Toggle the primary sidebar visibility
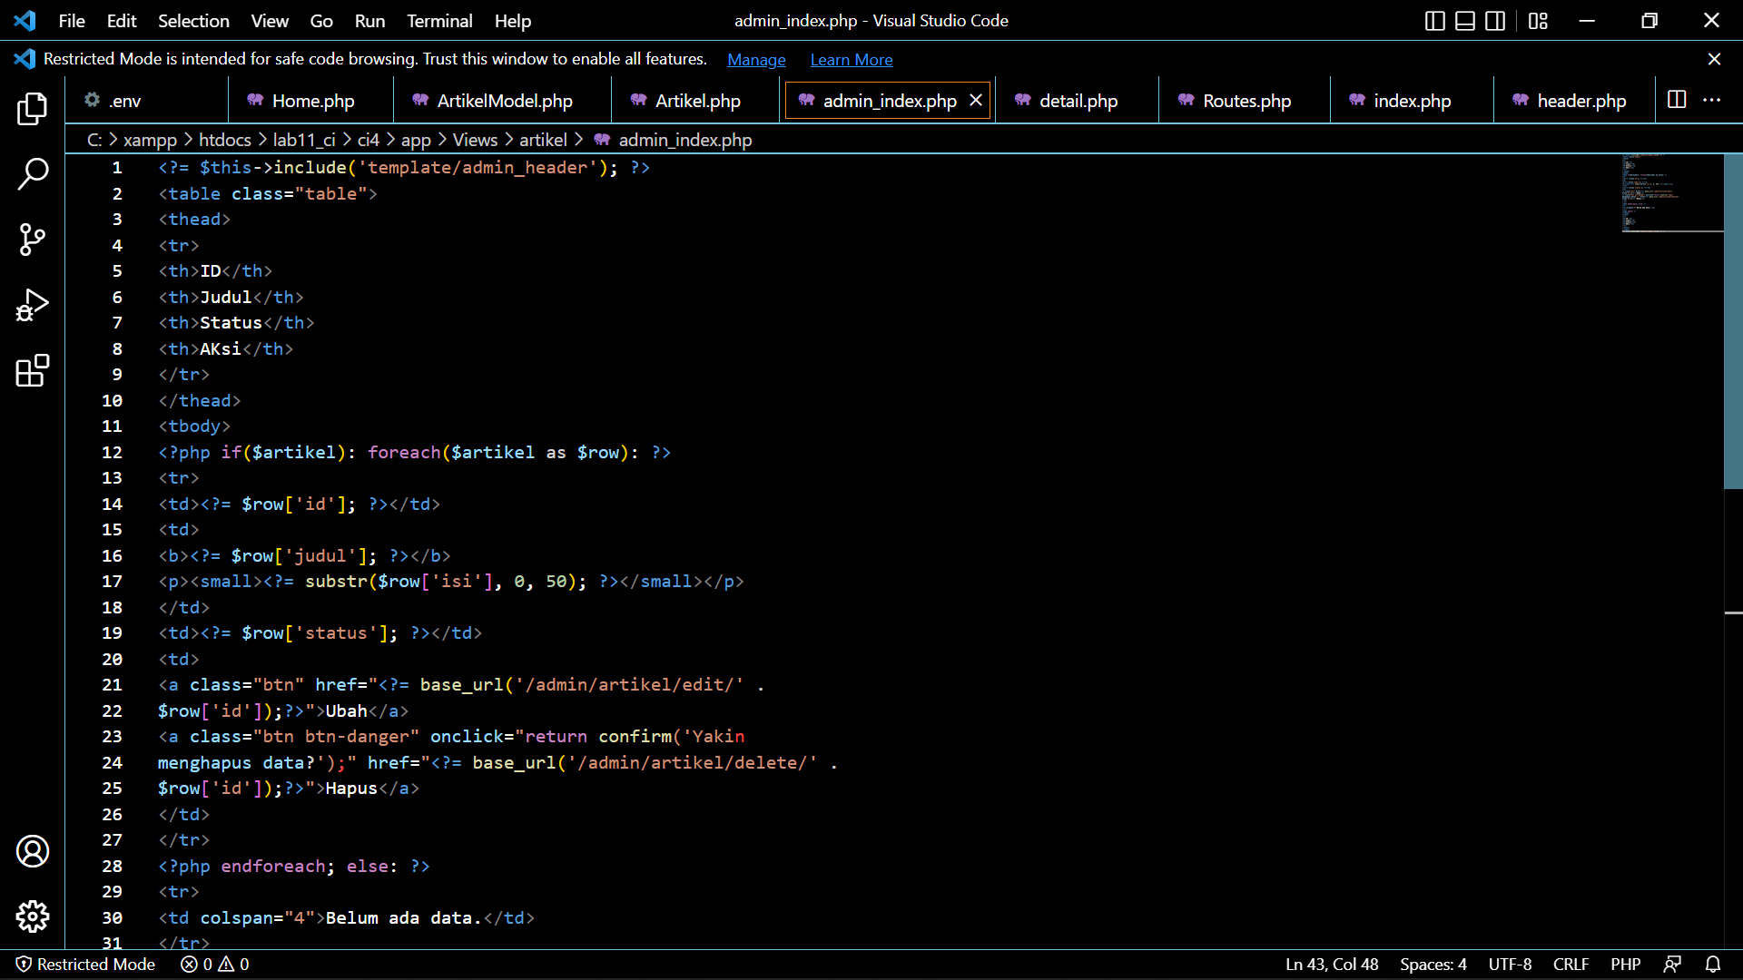This screenshot has width=1743, height=980. (1434, 20)
